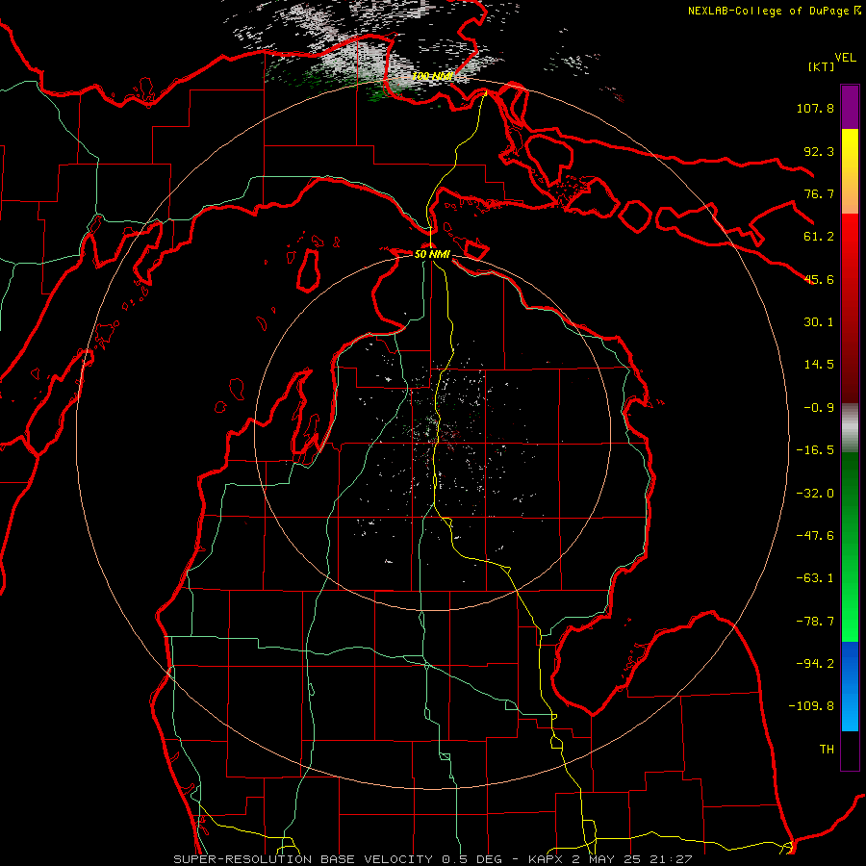Image resolution: width=866 pixels, height=866 pixels.
Task: Click the -0.9 velocity legend value
Action: pyautogui.click(x=819, y=408)
